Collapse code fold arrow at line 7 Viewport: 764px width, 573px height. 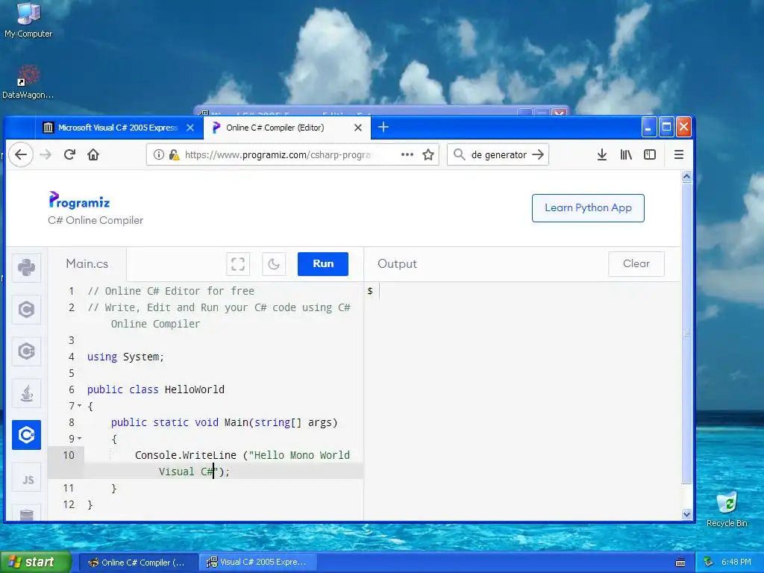pos(79,405)
